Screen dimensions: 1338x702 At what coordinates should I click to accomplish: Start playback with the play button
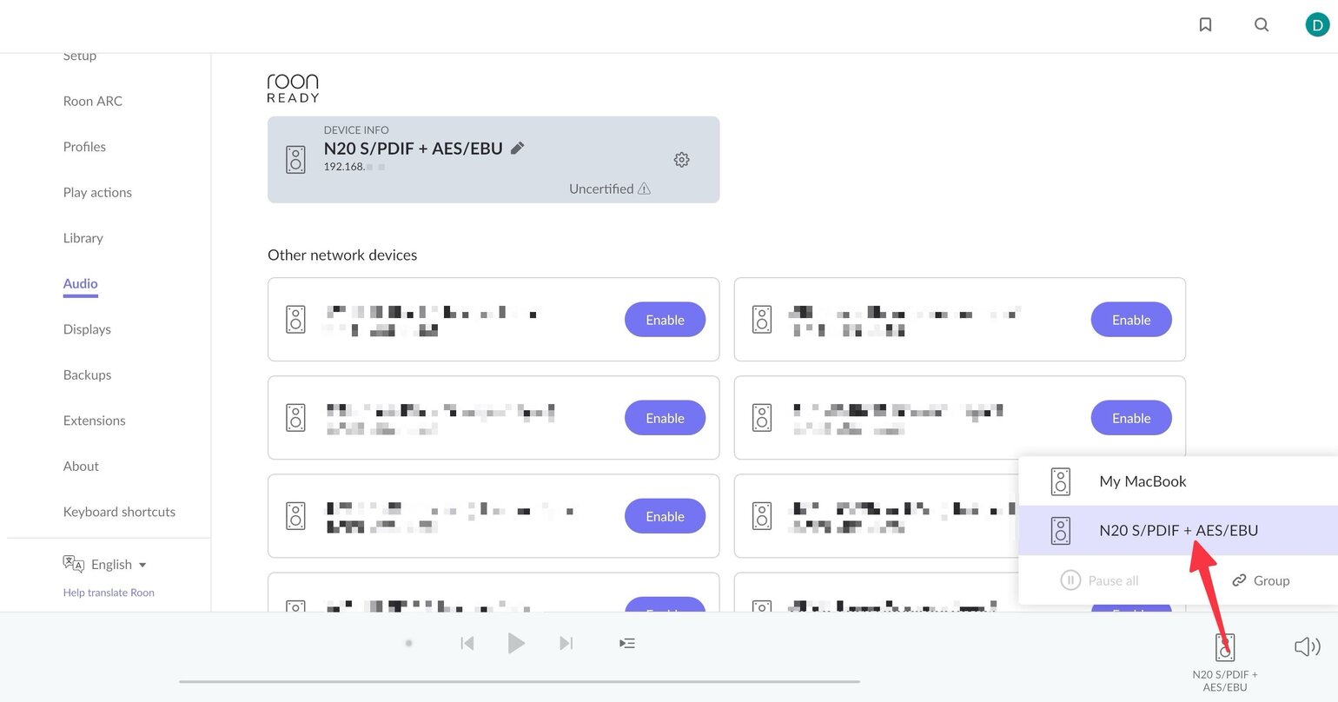pyautogui.click(x=516, y=643)
